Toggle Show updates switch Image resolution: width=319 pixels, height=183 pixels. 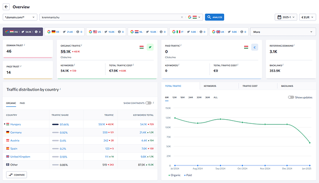[x=291, y=97]
